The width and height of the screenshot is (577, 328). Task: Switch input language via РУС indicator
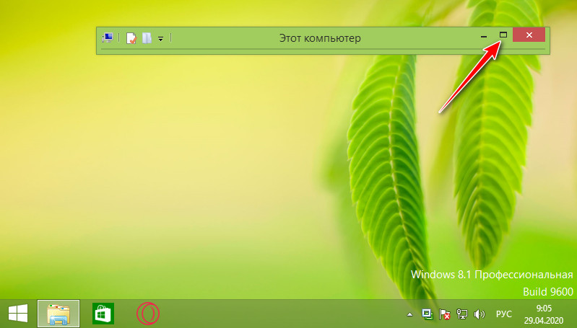click(504, 314)
